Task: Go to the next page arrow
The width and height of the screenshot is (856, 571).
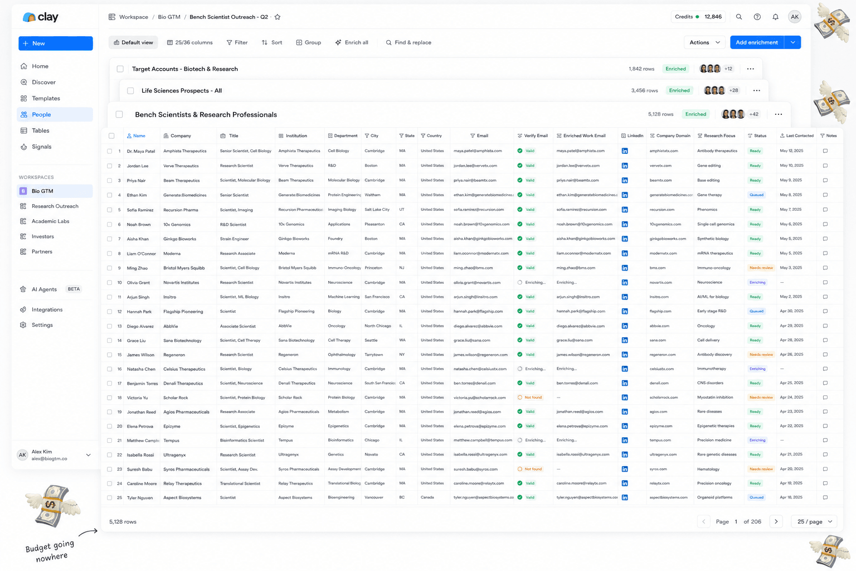Action: coord(776,521)
